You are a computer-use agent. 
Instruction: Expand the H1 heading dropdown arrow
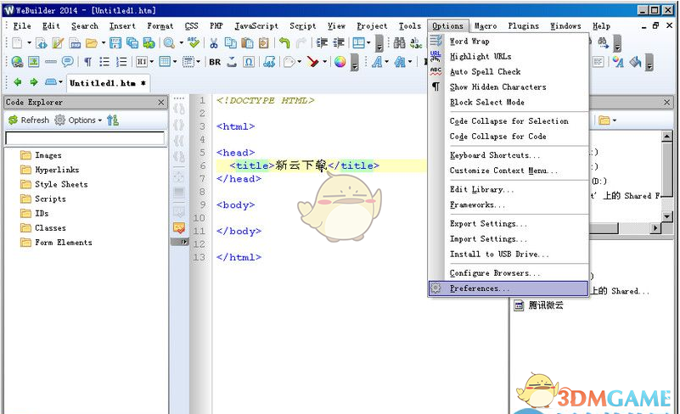[x=151, y=62]
